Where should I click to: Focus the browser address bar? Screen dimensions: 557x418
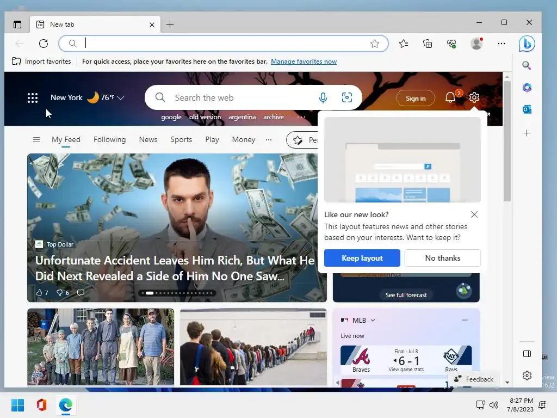[223, 44]
